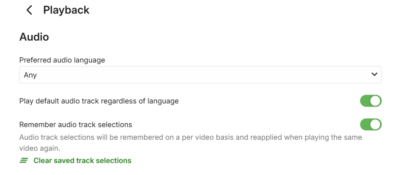Turn off Remember audio track selections switch
The width and height of the screenshot is (403, 175).
tap(371, 125)
